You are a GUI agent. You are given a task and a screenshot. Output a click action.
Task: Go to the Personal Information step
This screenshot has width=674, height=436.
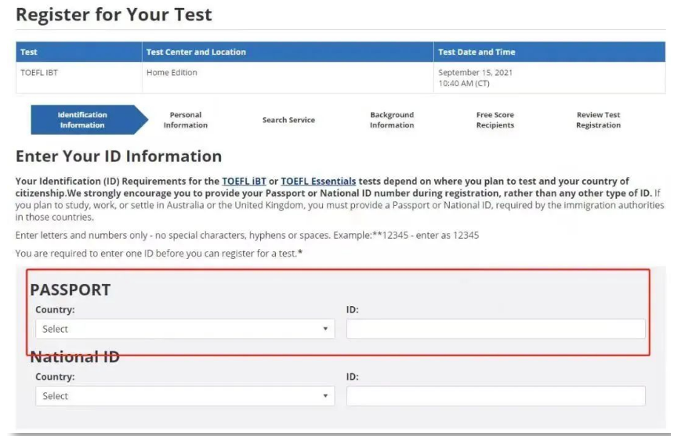[x=185, y=120]
